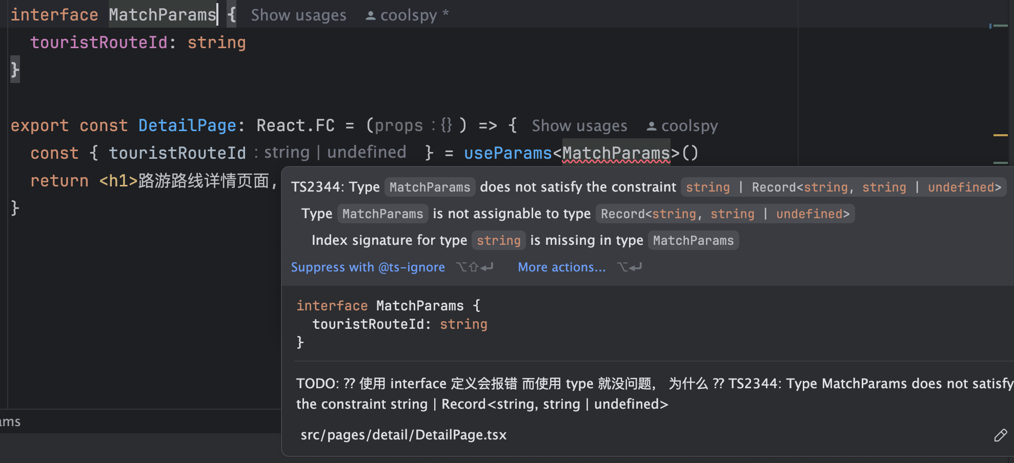Image resolution: width=1014 pixels, height=463 pixels.
Task: Click the 'props' parameter in arrow function
Action: pyautogui.click(x=398, y=125)
